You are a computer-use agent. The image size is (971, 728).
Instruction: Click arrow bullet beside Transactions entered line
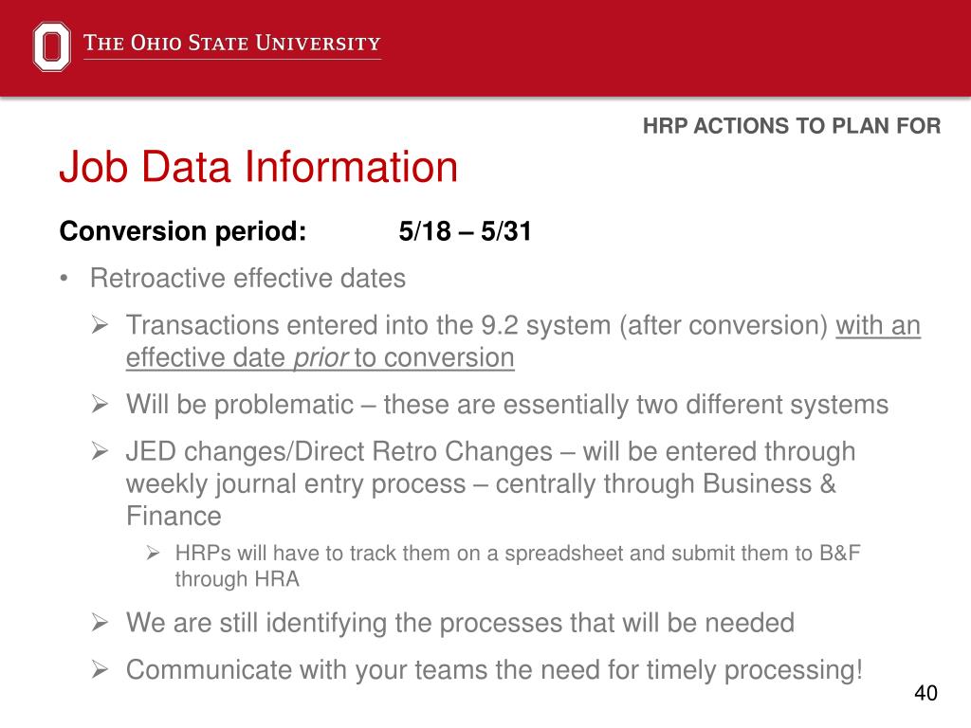pyautogui.click(x=100, y=324)
